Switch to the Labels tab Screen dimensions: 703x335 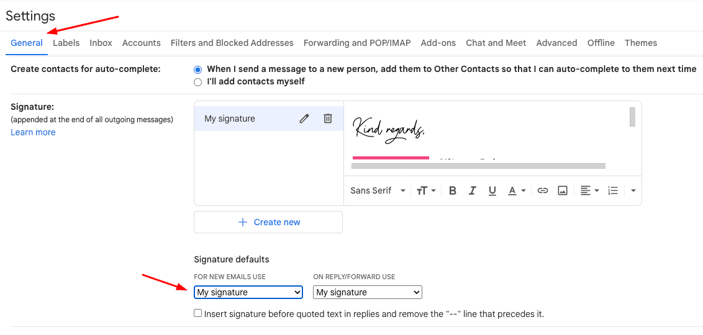tap(66, 43)
